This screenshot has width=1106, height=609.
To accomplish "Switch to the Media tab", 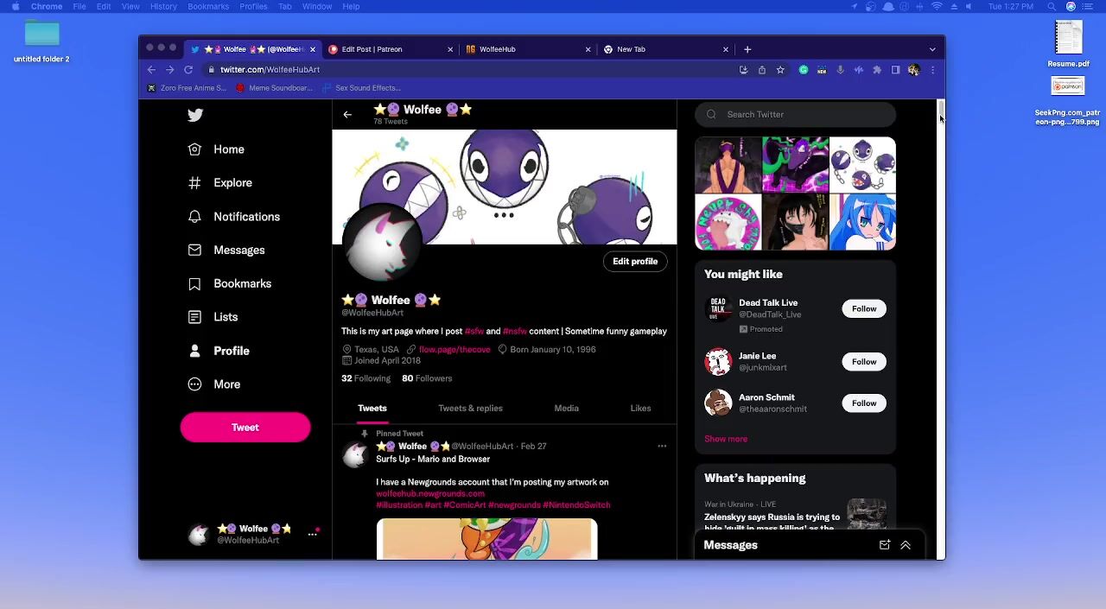I will point(566,409).
